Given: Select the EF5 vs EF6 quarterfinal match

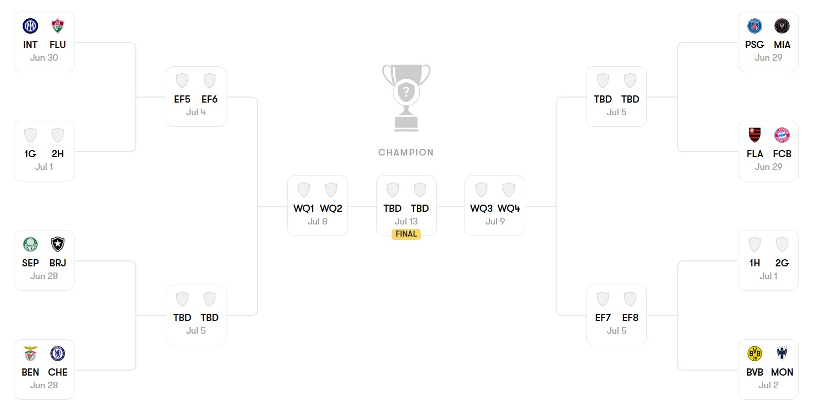Looking at the screenshot, I should [196, 97].
